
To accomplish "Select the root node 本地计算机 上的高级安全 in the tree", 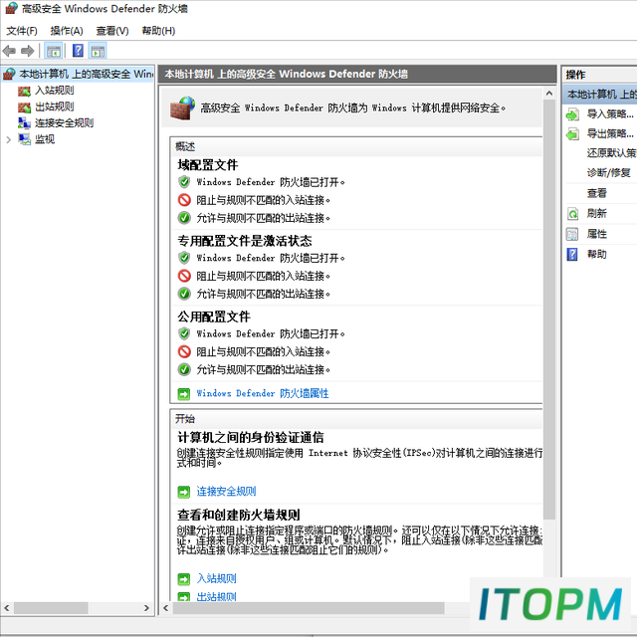I will 78,74.
